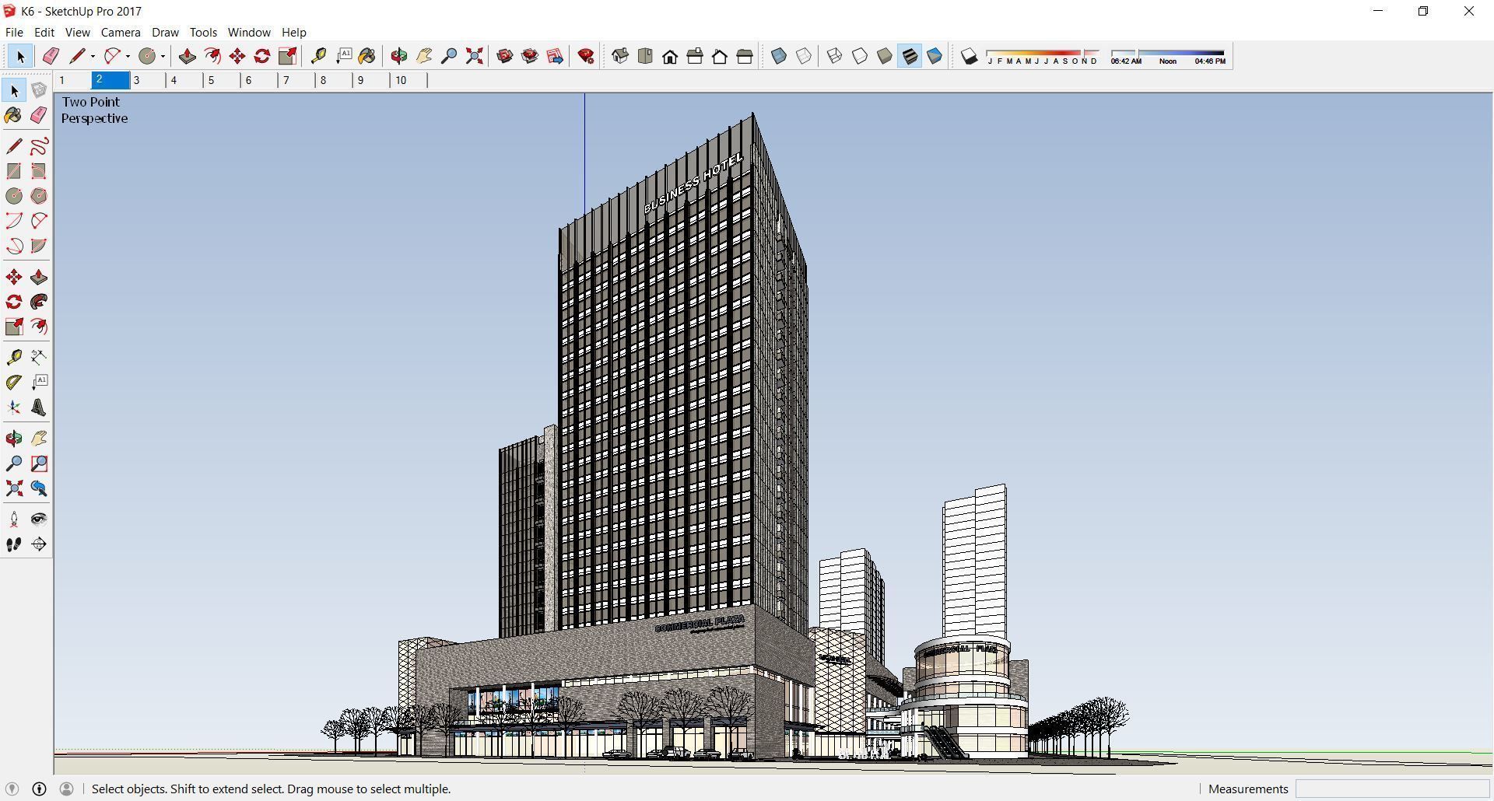Select the Polygon tool
1494x801 pixels.
(x=39, y=196)
